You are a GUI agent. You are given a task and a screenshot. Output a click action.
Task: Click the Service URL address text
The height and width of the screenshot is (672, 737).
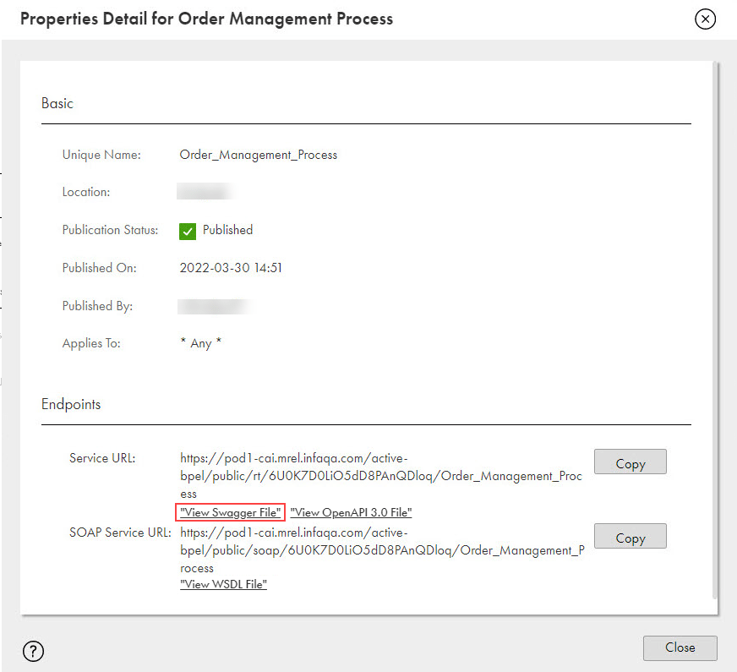point(380,476)
